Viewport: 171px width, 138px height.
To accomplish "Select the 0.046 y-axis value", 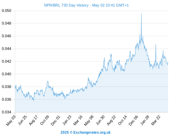I will point(7,36).
